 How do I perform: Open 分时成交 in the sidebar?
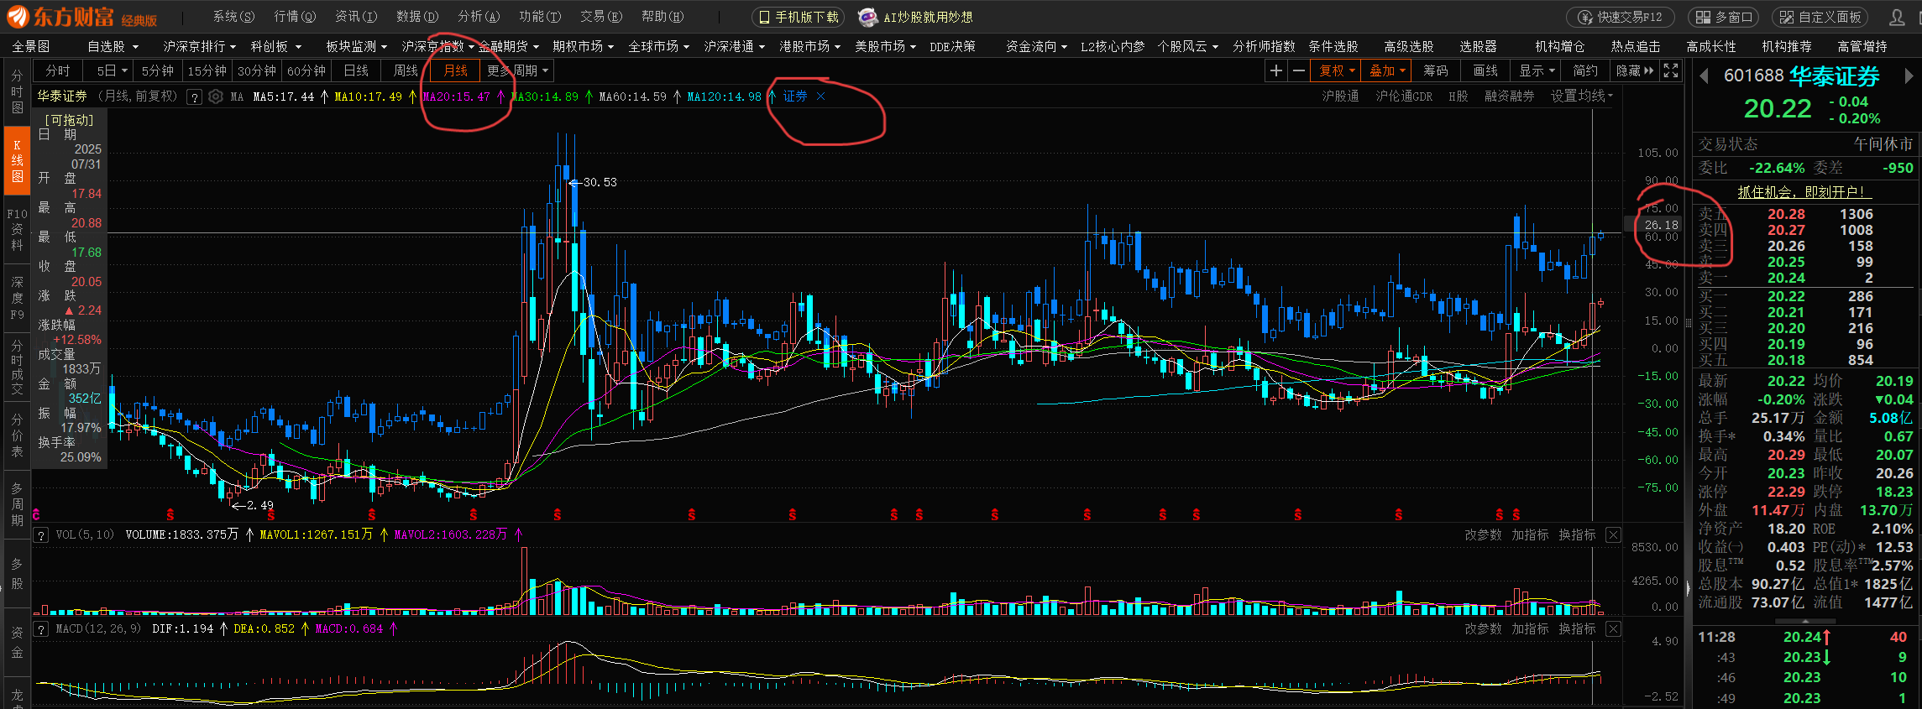[17, 367]
